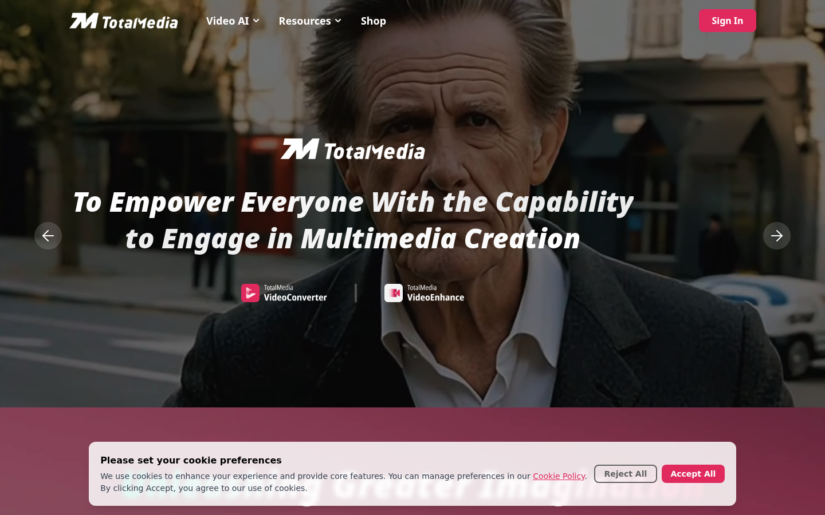This screenshot has height=515, width=825.
Task: Open the VideoEnhance product label
Action: pos(436,293)
